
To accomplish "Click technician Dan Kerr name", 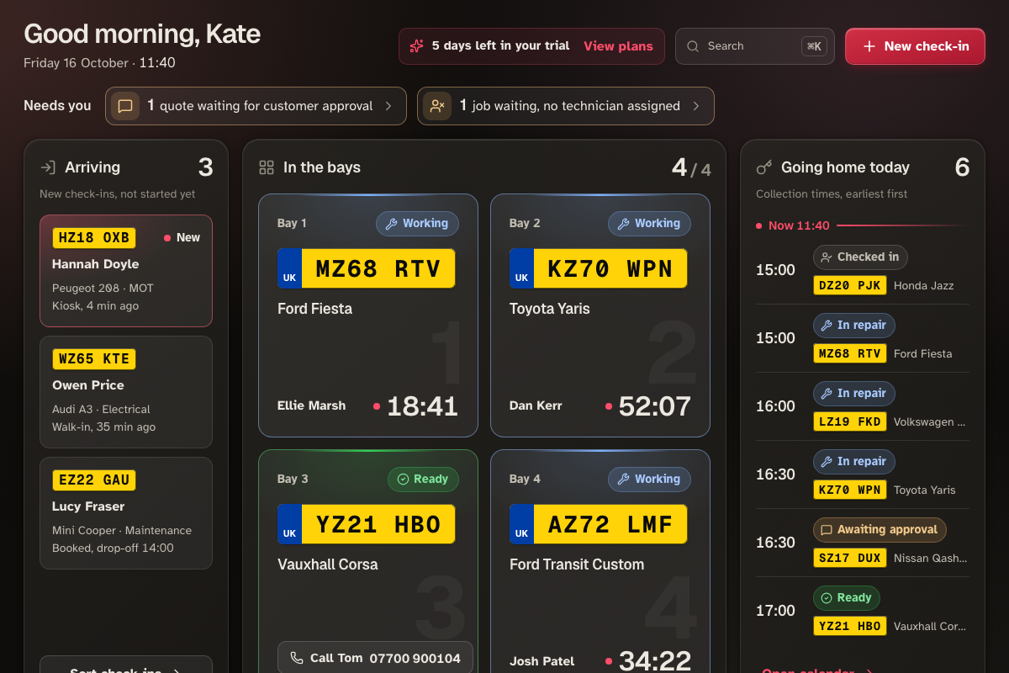I will coord(536,405).
